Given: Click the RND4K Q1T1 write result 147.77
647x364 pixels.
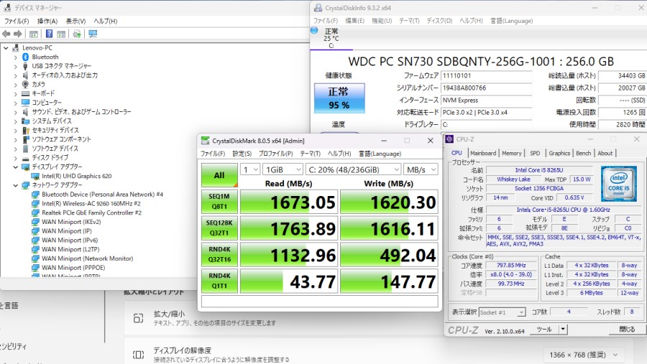Looking at the screenshot, I should pyautogui.click(x=389, y=281).
